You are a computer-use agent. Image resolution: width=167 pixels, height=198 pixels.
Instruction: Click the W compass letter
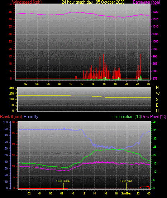coord(158,93)
